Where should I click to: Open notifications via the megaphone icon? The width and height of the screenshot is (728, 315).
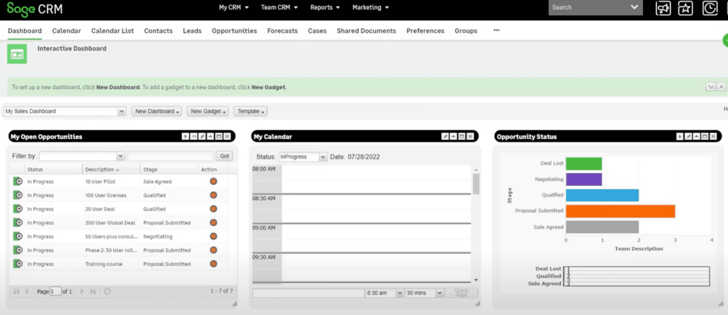pyautogui.click(x=663, y=8)
